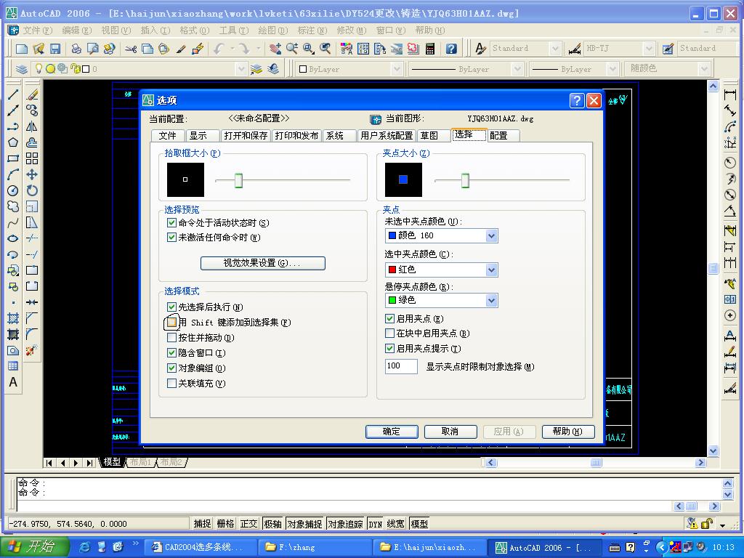Click the 取消 button
The width and height of the screenshot is (744, 558).
coord(450,432)
